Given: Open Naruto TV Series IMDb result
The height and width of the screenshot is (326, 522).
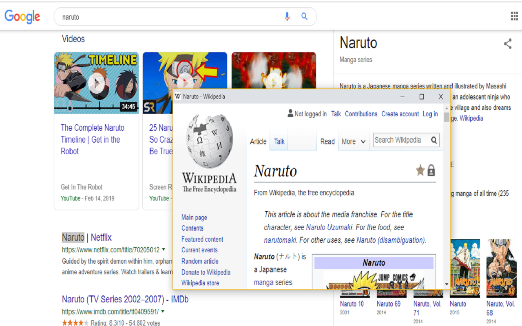Looking at the screenshot, I should click(x=125, y=299).
